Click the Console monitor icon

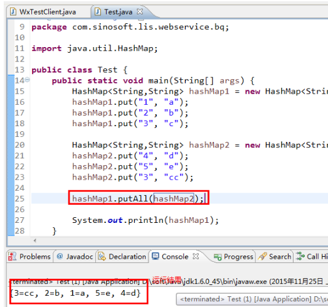(x=156, y=256)
